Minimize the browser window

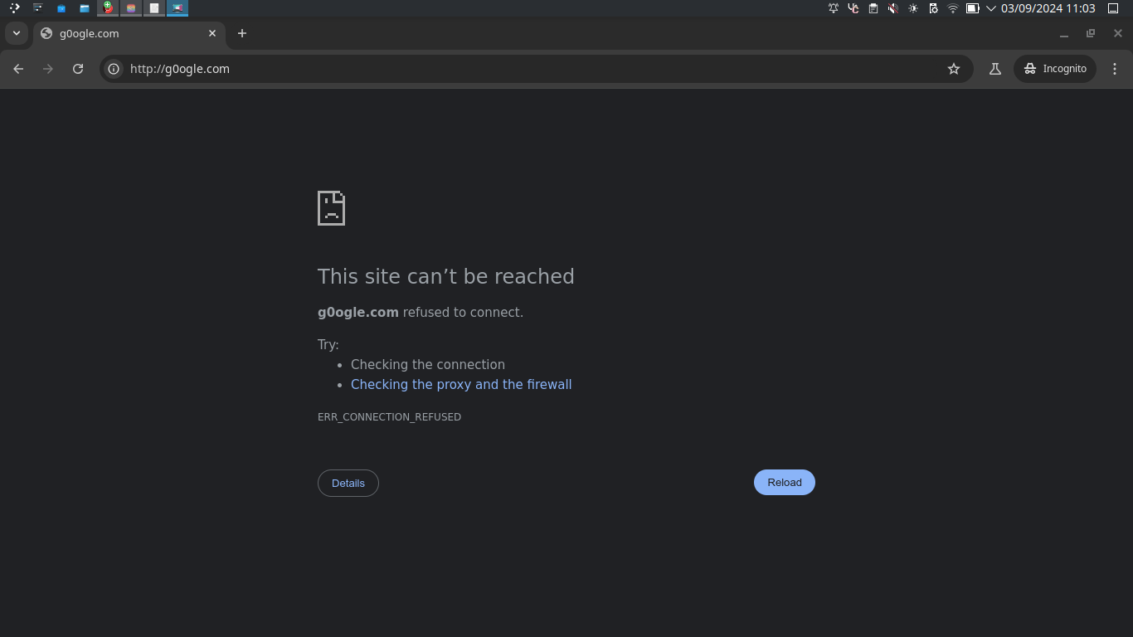[1064, 34]
